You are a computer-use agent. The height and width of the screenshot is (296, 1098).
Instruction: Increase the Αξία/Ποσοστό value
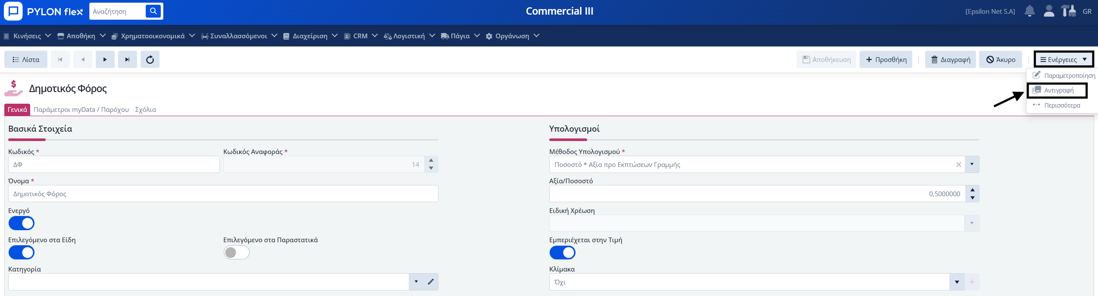point(973,190)
